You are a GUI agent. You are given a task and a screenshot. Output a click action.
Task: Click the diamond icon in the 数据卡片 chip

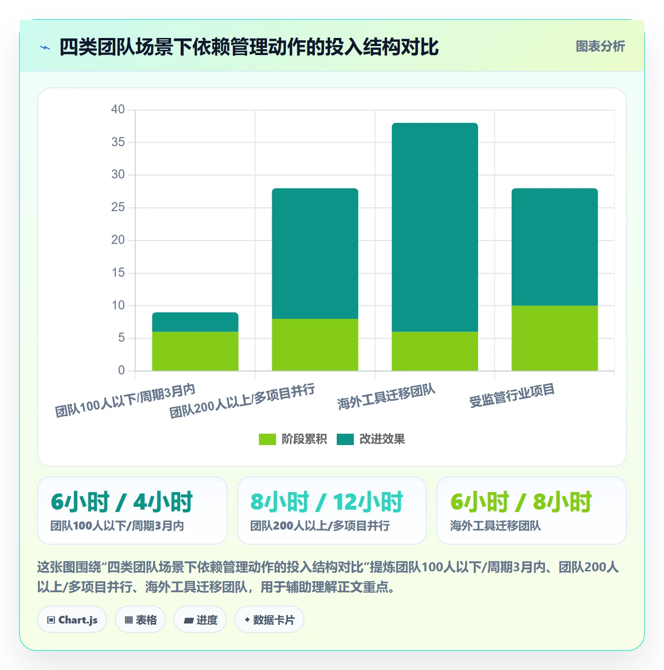pyautogui.click(x=247, y=620)
